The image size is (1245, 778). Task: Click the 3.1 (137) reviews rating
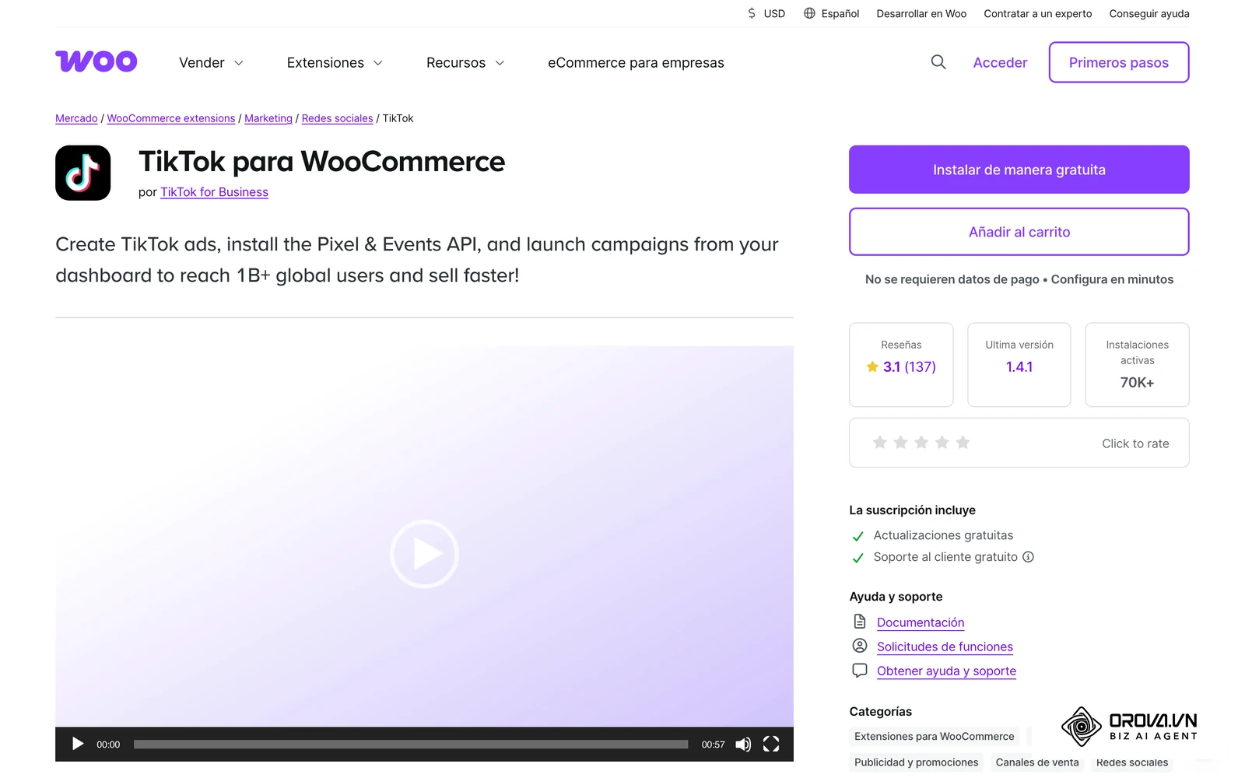tap(901, 366)
